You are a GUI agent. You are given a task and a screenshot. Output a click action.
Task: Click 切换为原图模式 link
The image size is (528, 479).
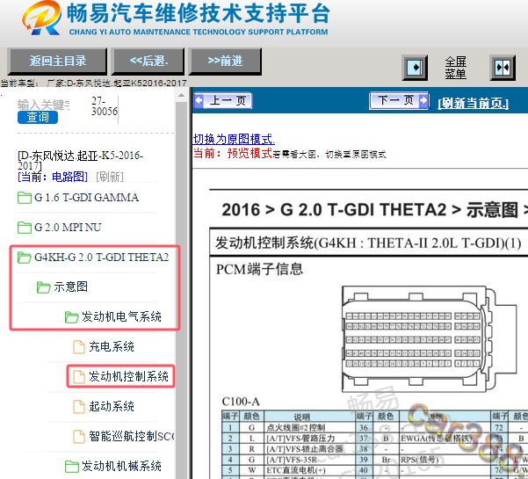point(234,139)
